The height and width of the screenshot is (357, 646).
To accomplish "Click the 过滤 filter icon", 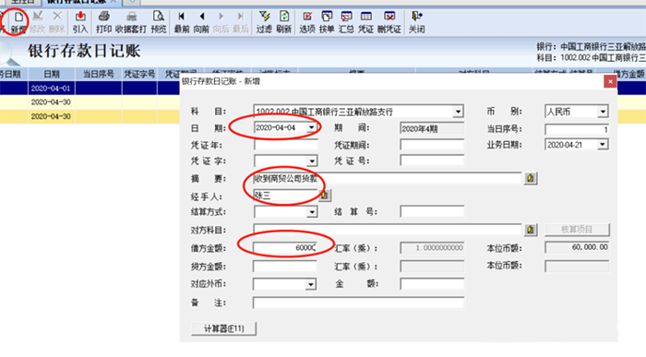I will [x=264, y=22].
